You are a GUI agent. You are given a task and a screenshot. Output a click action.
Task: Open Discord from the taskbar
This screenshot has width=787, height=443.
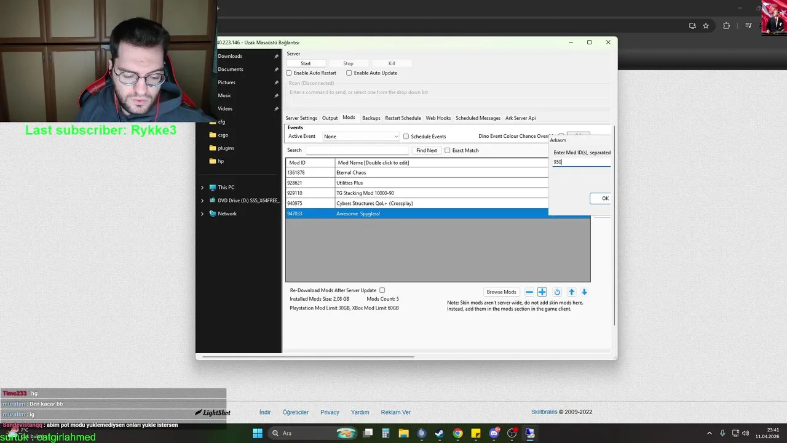tap(494, 433)
